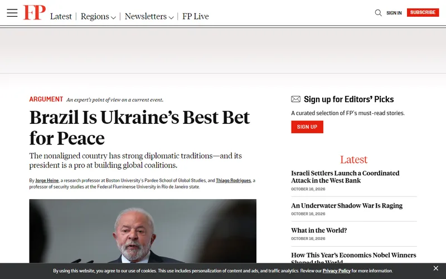Image resolution: width=446 pixels, height=279 pixels.
Task: Click 'An expert's point of view' tagline
Action: 115,100
